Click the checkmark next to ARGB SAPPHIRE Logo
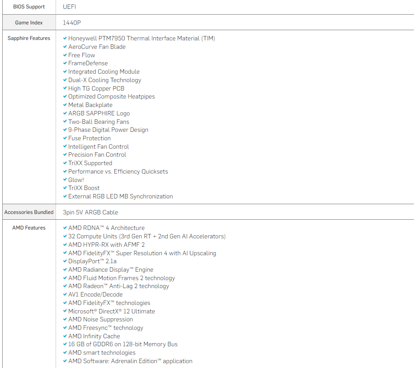Screen dimensions: 414x368 [x=65, y=114]
